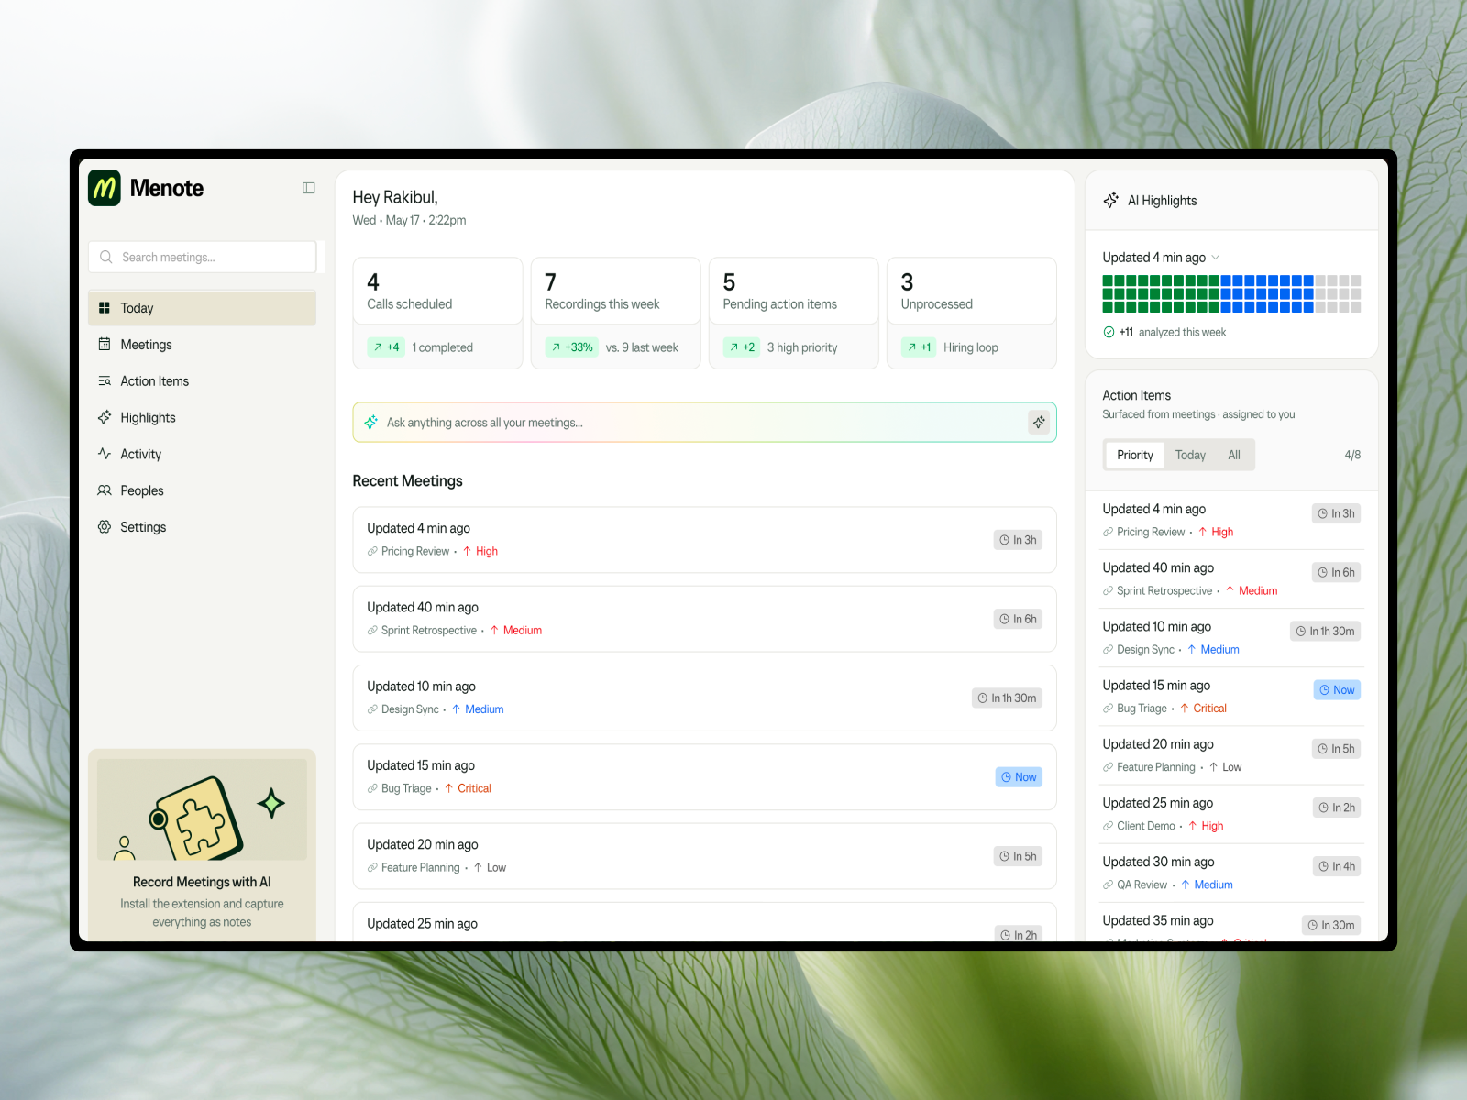Click the High priority arrow in Recent Meetings
The height and width of the screenshot is (1100, 1467).
467,552
